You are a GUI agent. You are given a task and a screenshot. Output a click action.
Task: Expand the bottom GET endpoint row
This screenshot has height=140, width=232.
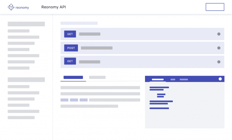(x=89, y=62)
